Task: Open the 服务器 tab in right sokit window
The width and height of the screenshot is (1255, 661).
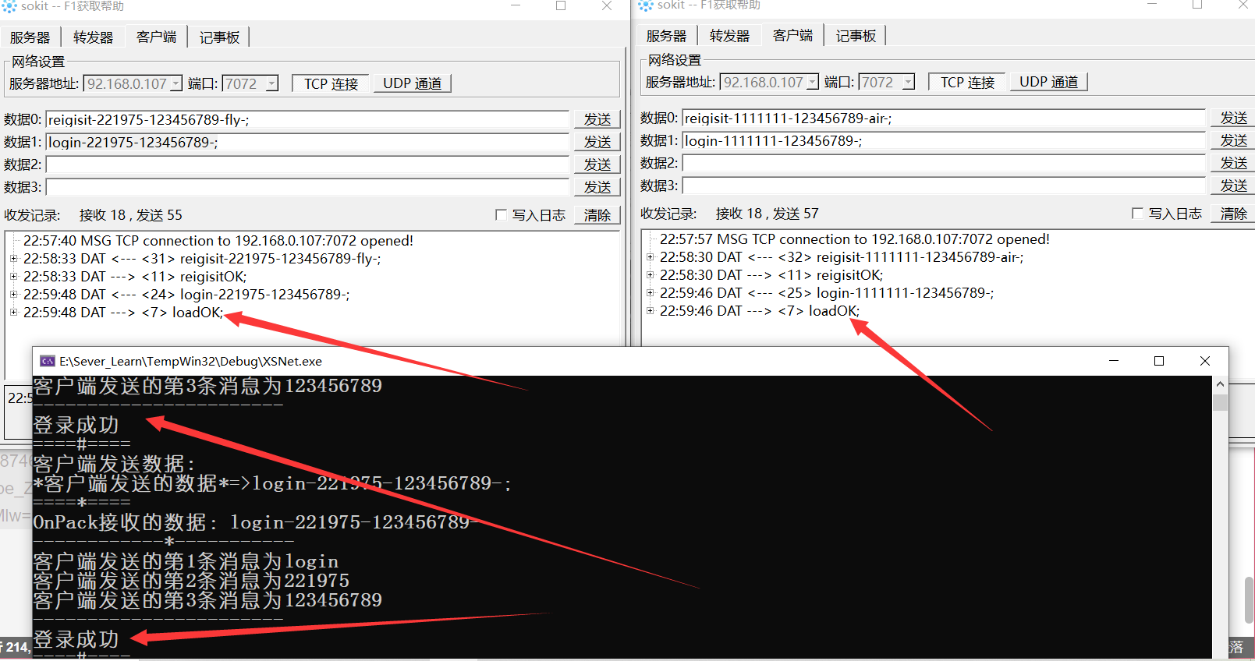Action: point(666,36)
